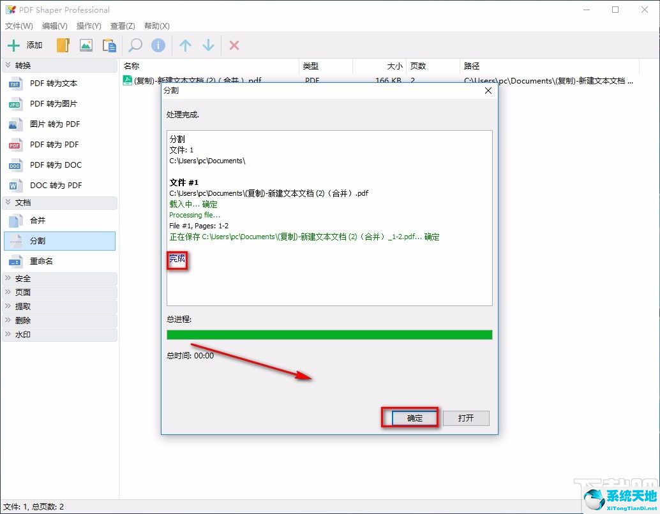Click the PDF Shaper app logo

pyautogui.click(x=10, y=10)
